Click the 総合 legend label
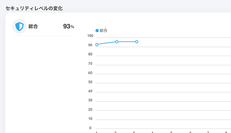231x133 pixels. (104, 31)
